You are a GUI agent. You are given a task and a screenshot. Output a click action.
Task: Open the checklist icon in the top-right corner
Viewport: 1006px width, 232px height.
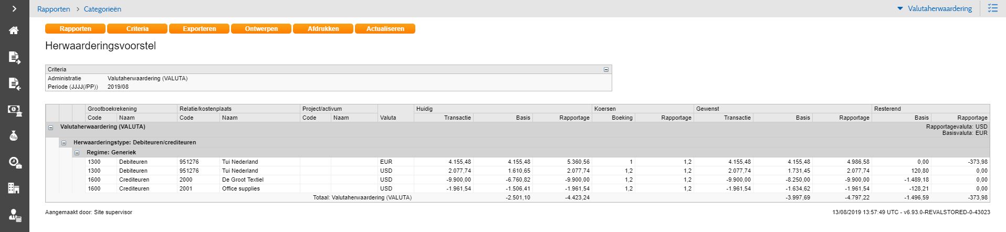coord(992,8)
